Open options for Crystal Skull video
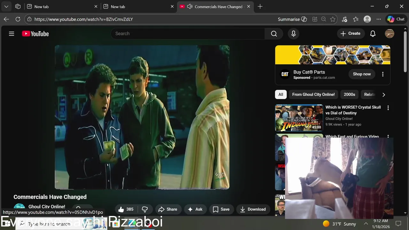 tap(388, 108)
